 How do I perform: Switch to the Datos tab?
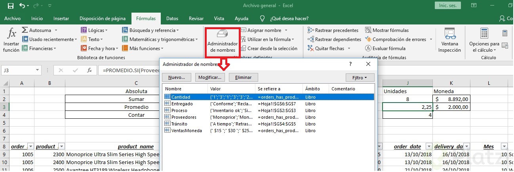pyautogui.click(x=172, y=18)
